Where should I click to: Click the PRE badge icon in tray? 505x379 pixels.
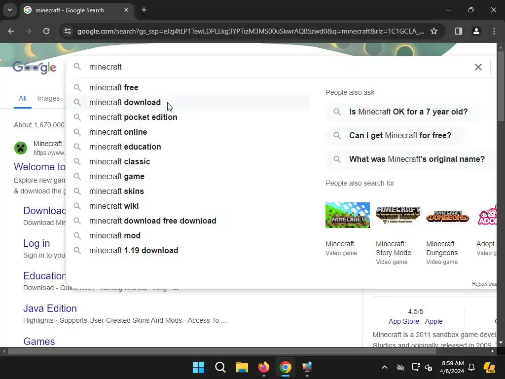(489, 368)
